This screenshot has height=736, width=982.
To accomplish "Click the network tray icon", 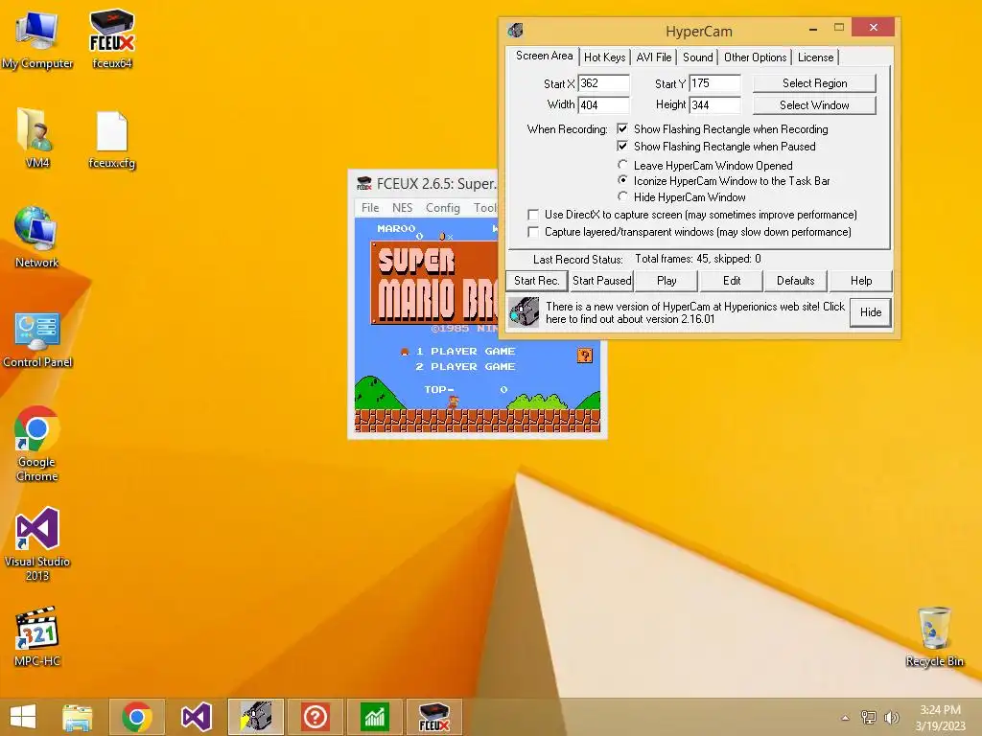I will point(869,717).
